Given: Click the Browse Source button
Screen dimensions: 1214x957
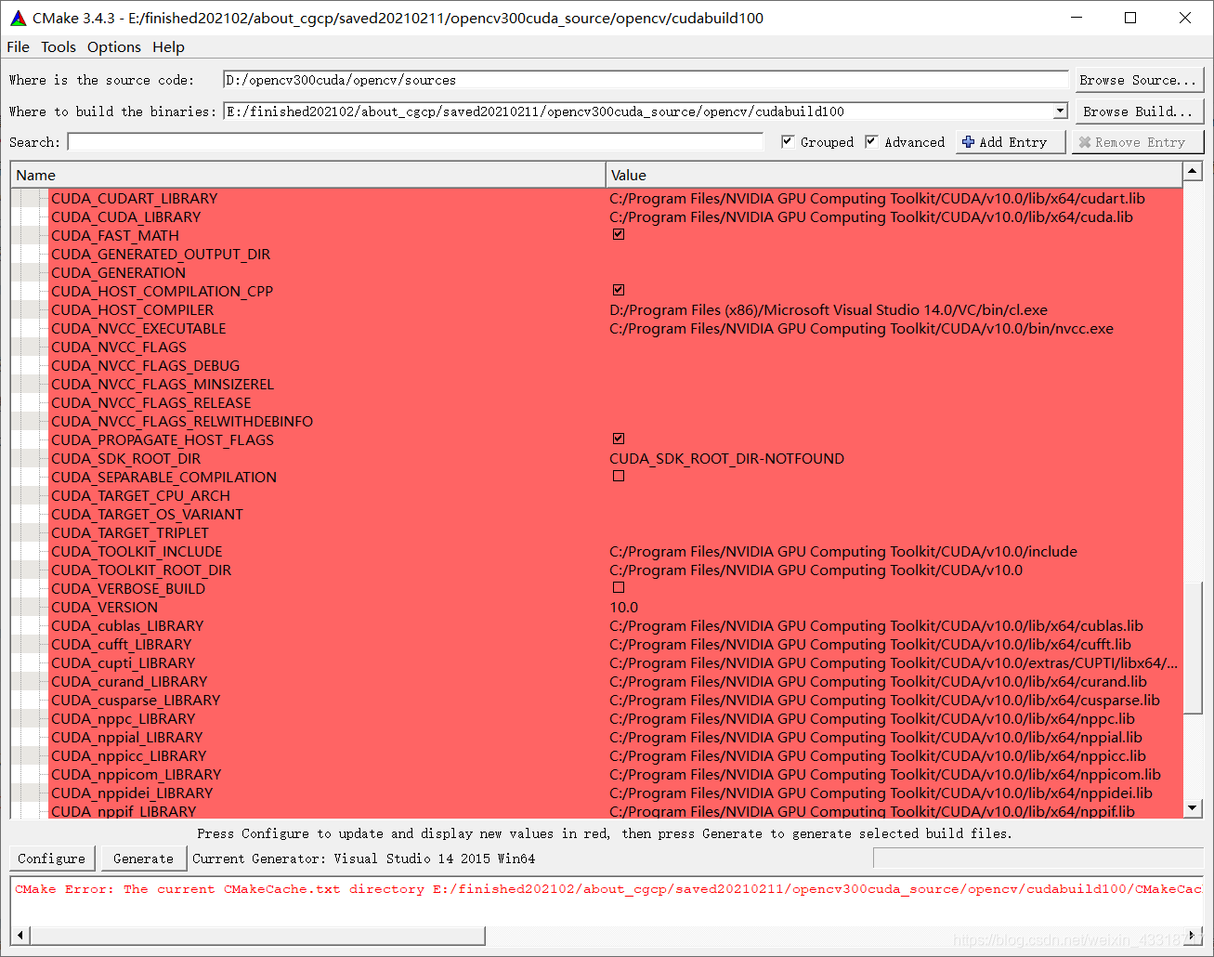Looking at the screenshot, I should 1139,80.
